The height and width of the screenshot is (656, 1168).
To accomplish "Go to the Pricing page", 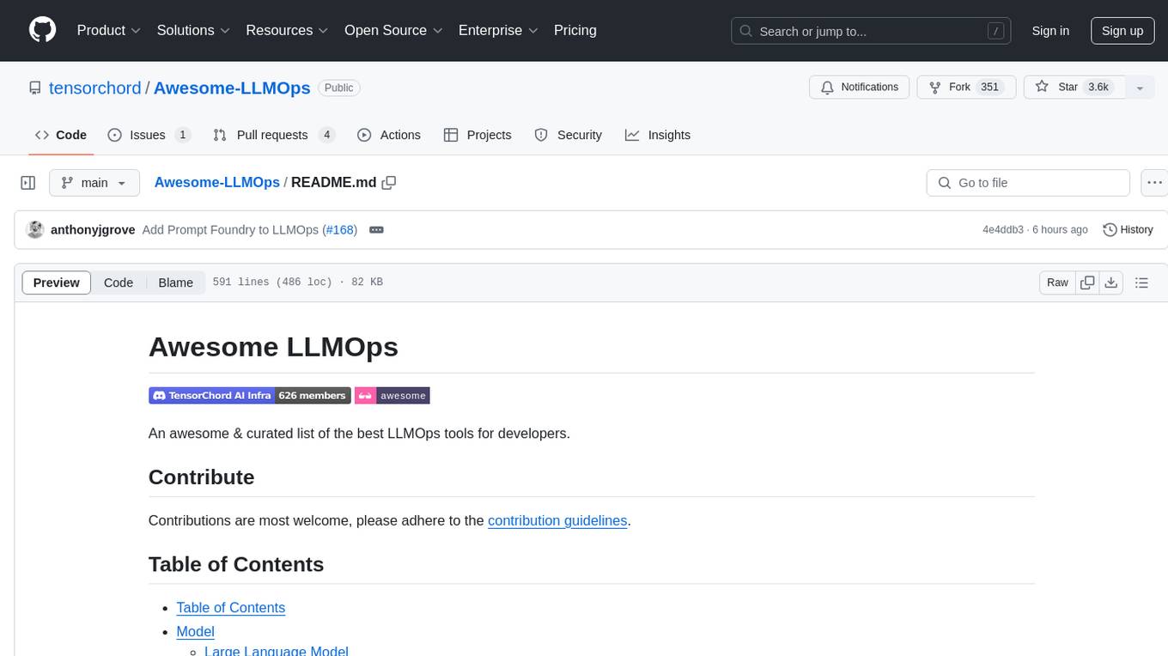I will [575, 30].
